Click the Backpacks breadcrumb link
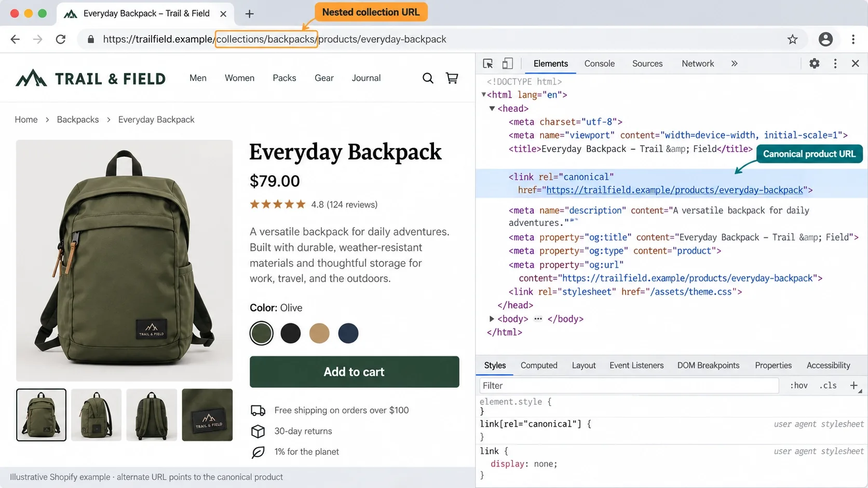Screen dimensions: 868x488 pos(78,120)
